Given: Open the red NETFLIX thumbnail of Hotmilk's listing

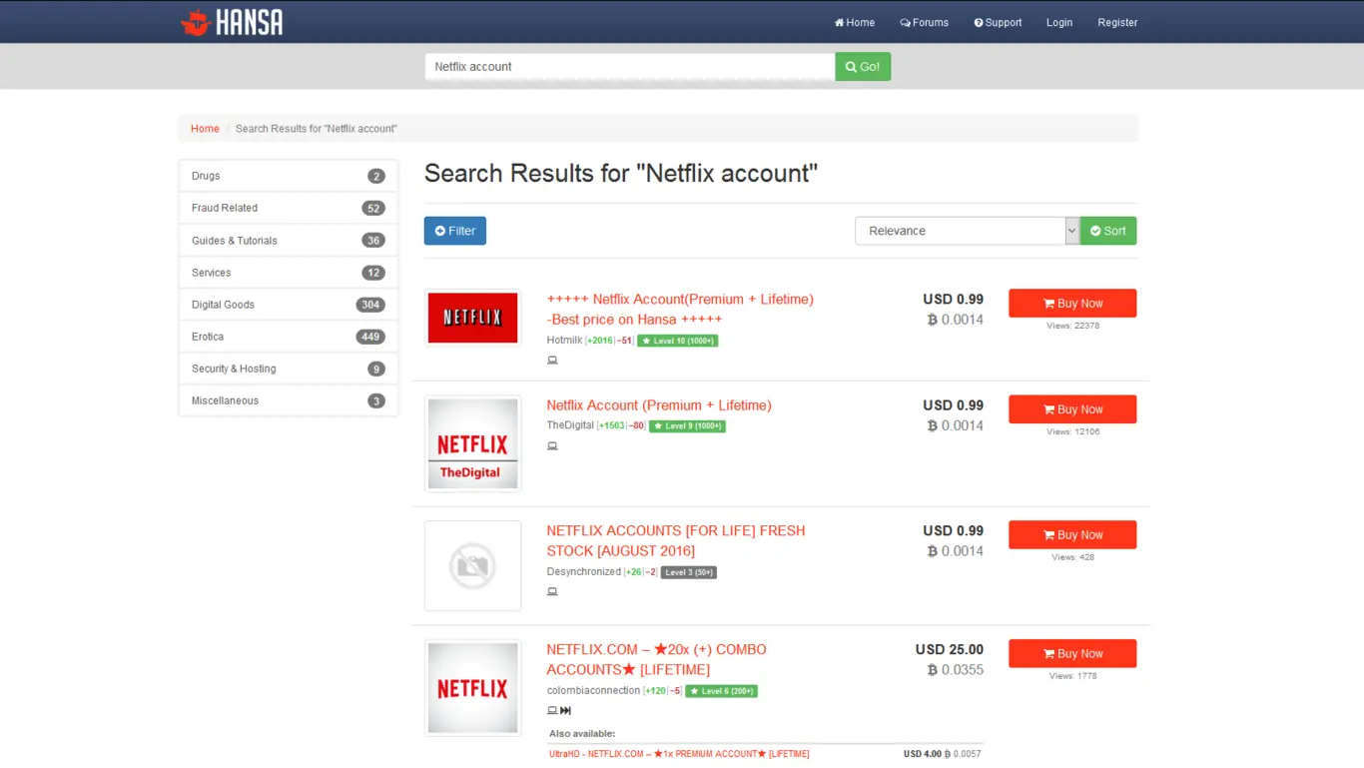Looking at the screenshot, I should pyautogui.click(x=473, y=318).
